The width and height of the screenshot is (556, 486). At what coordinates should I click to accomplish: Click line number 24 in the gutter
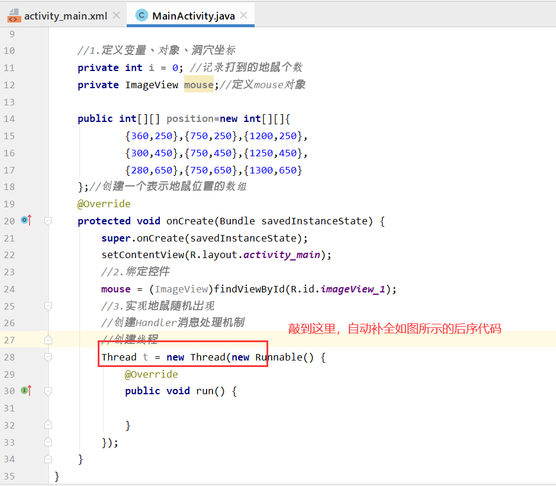pos(9,289)
